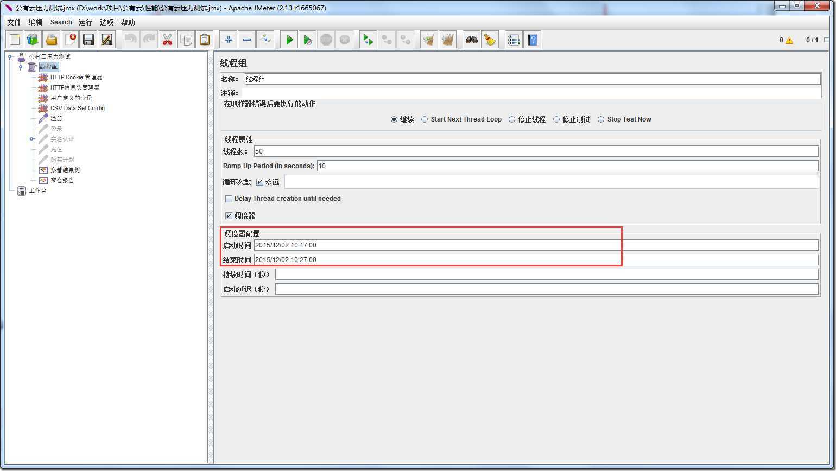Image resolution: width=836 pixels, height=471 pixels.
Task: Open Help with question mark icon
Action: 533,40
